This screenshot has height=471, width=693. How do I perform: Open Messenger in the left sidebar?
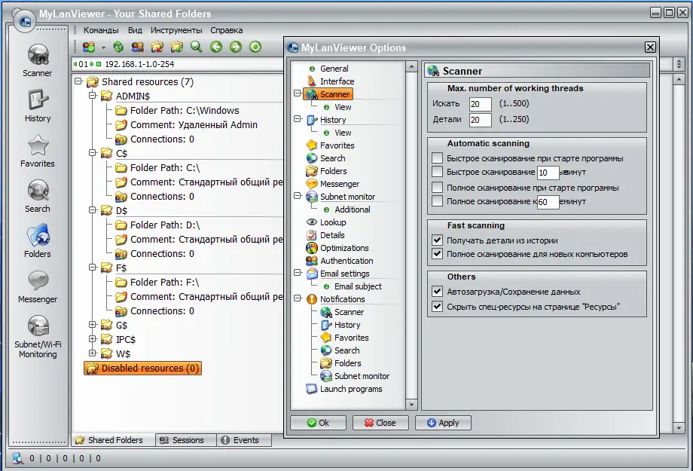[38, 286]
